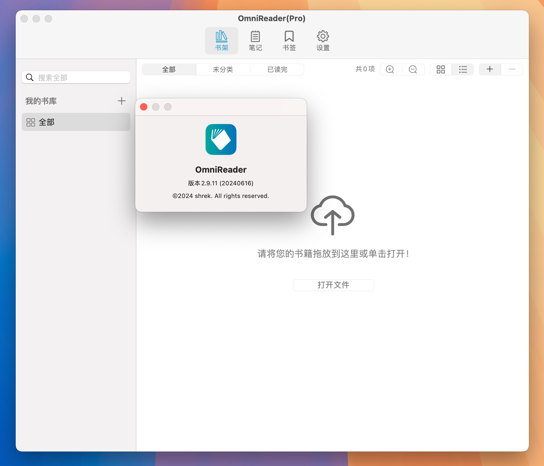Switch to list view layout

[463, 69]
